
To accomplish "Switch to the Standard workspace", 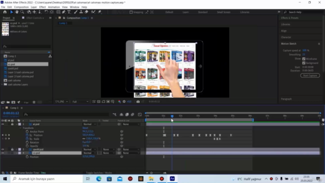I will click(203, 12).
